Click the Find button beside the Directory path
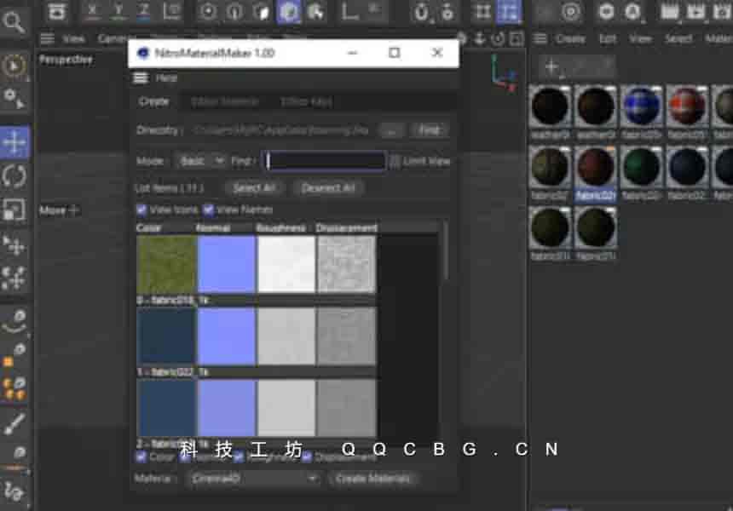733x511 pixels. 429,130
